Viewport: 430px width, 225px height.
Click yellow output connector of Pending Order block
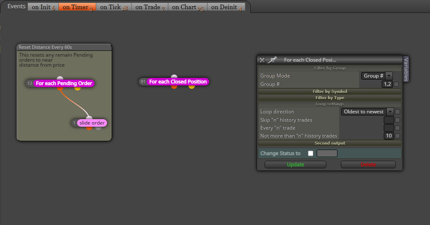(77, 88)
